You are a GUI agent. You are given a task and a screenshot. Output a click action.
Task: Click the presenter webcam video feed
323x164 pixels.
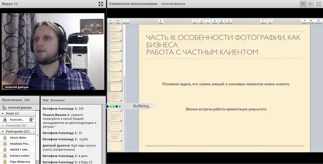[53, 51]
